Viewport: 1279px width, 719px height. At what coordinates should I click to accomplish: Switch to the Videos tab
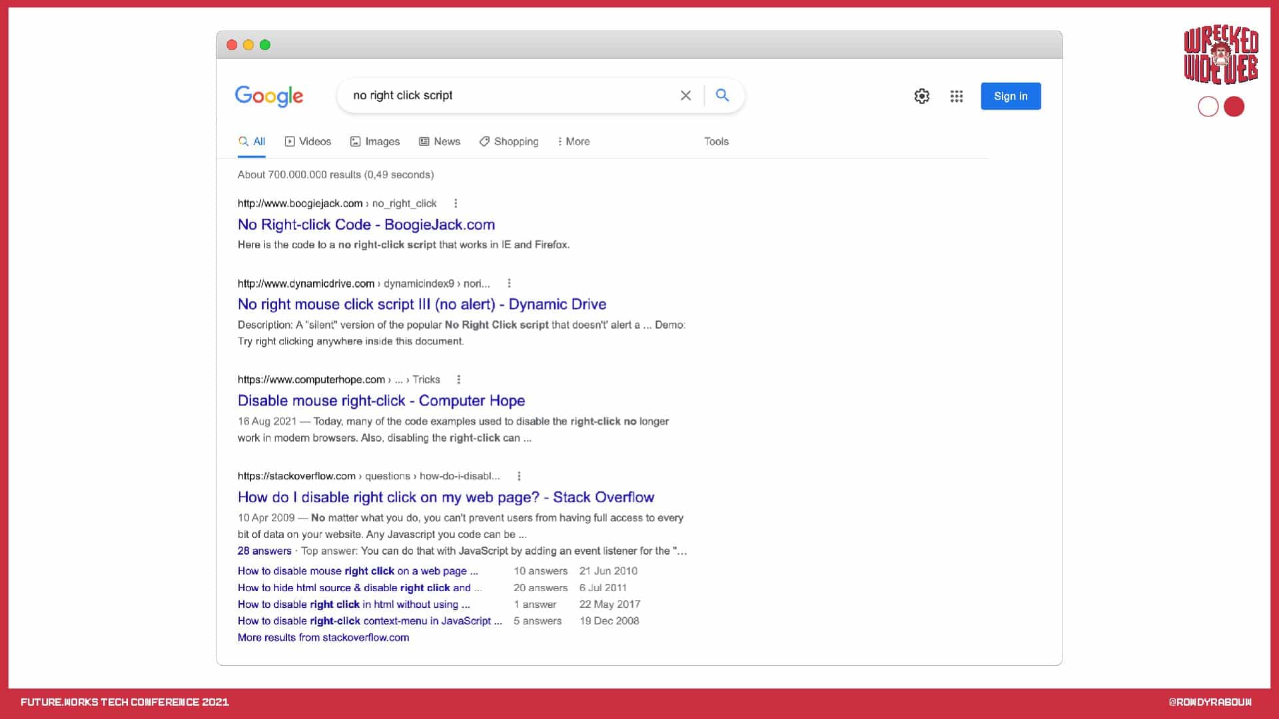[308, 141]
